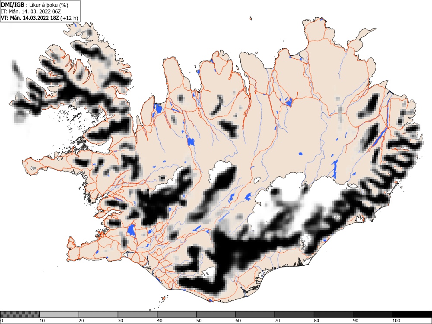432x324 pixels.
Task: Click the "VT: Mán. 14.03.2022 18Z (+12 h)" line
Action: pyautogui.click(x=40, y=18)
